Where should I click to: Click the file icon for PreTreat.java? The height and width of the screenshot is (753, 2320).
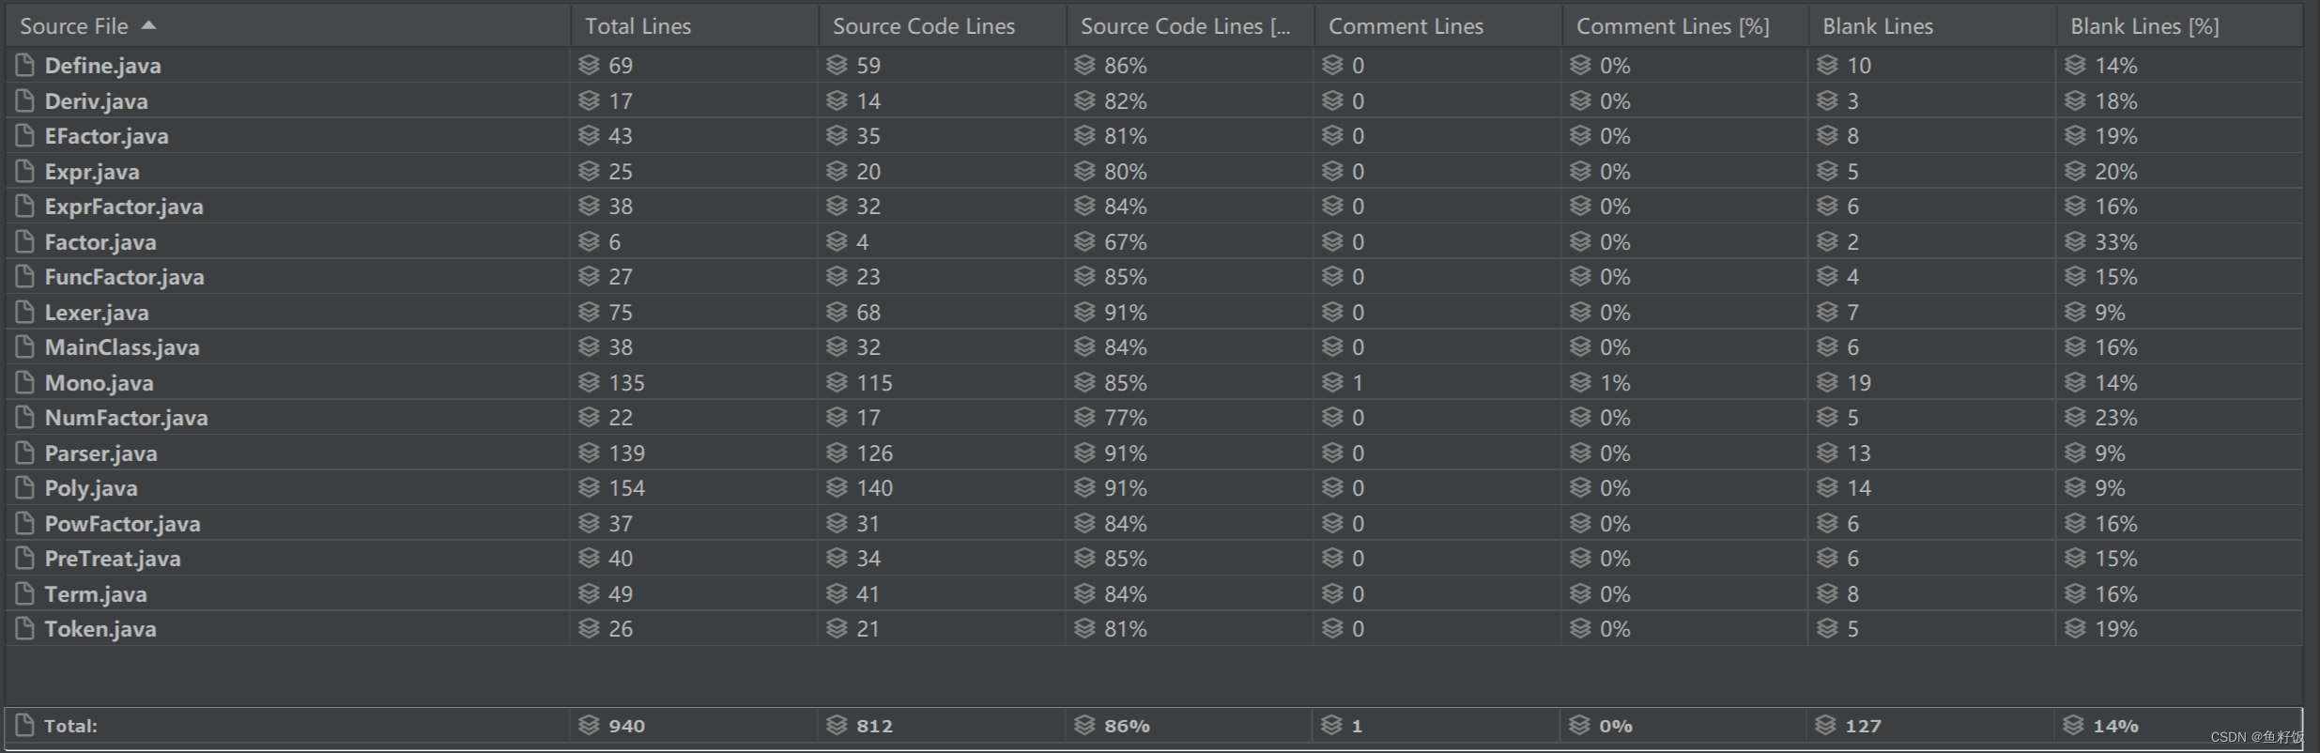24,558
